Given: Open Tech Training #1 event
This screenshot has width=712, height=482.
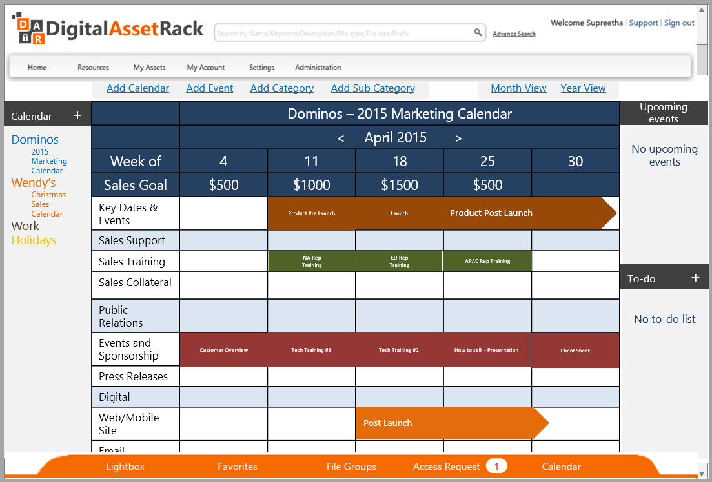Looking at the screenshot, I should (x=311, y=350).
